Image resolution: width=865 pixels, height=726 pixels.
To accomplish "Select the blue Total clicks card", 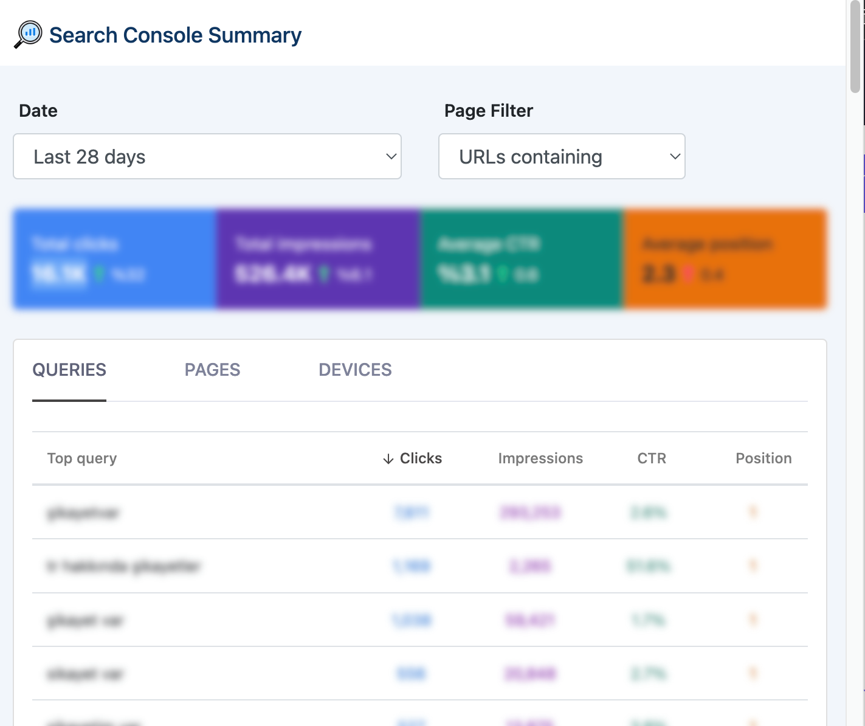I will tap(115, 260).
